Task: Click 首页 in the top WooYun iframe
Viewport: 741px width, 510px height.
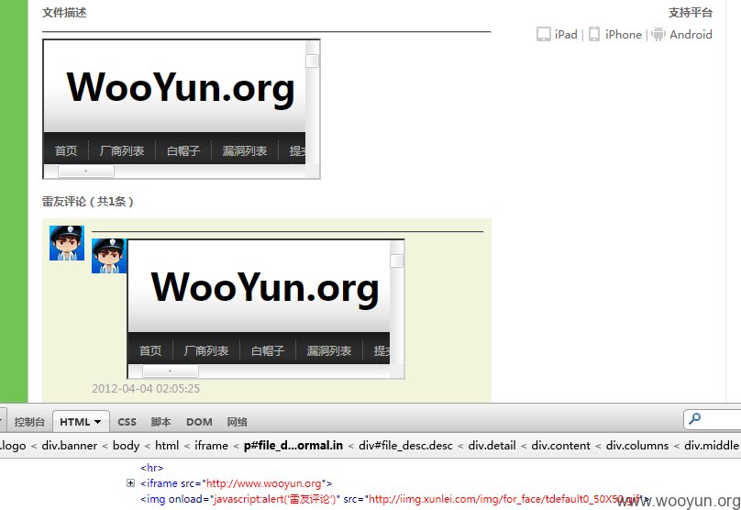Action: pyautogui.click(x=66, y=150)
